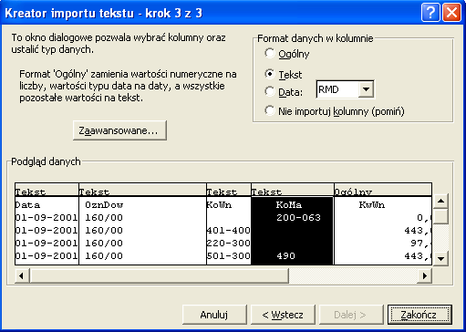Finish import with Zakończ button
The width and height of the screenshot is (466, 332).
[419, 315]
